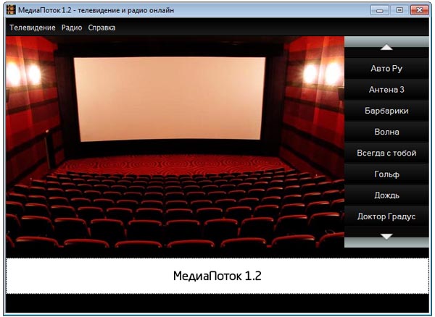Close the МедиаПоток window

[x=419, y=10]
